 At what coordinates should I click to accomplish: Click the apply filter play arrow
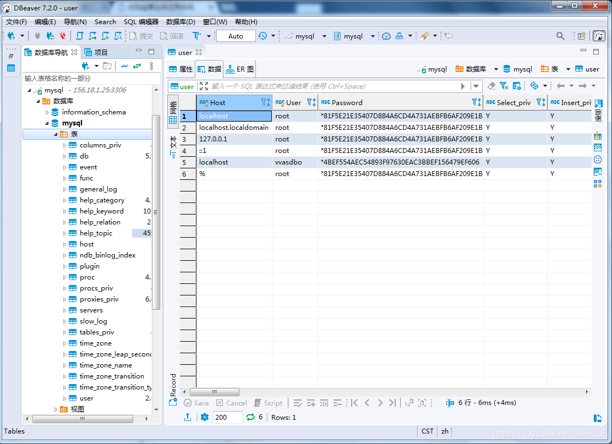click(x=462, y=86)
